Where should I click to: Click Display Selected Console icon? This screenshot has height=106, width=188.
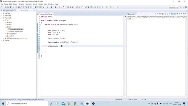coord(179,14)
